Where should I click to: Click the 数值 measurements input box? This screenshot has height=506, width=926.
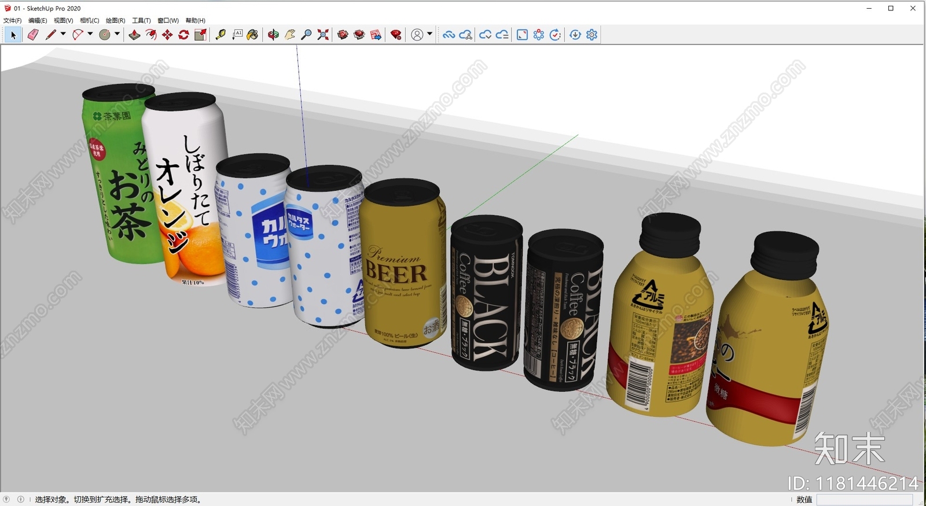click(x=865, y=500)
